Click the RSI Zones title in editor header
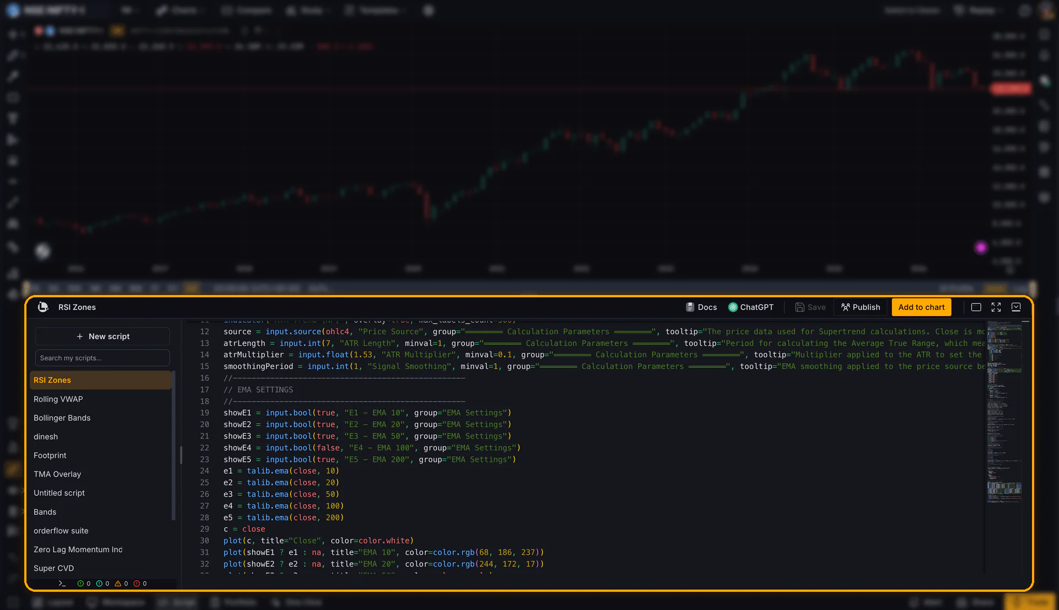Image resolution: width=1059 pixels, height=610 pixels. pyautogui.click(x=77, y=307)
